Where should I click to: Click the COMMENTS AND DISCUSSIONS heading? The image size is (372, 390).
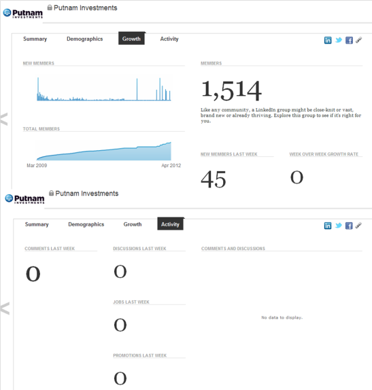[233, 249]
